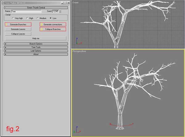Click the Collapse Leaves button
The image size is (185, 137).
pos(18,34)
